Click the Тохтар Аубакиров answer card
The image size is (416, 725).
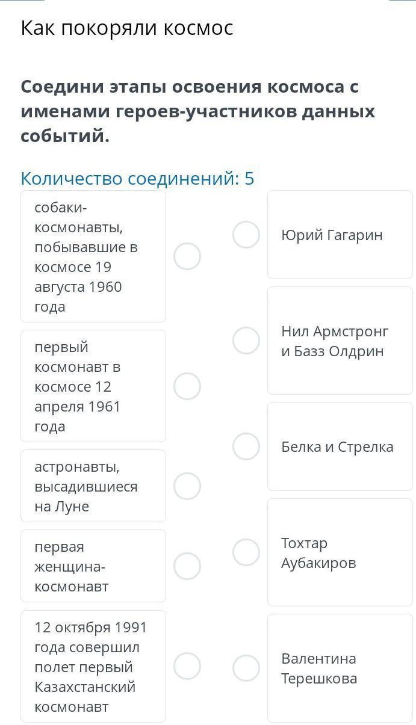click(x=340, y=552)
